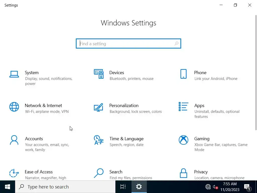The image size is (257, 193).
Task: Click the Time & Language icon
Action: [x=99, y=140]
